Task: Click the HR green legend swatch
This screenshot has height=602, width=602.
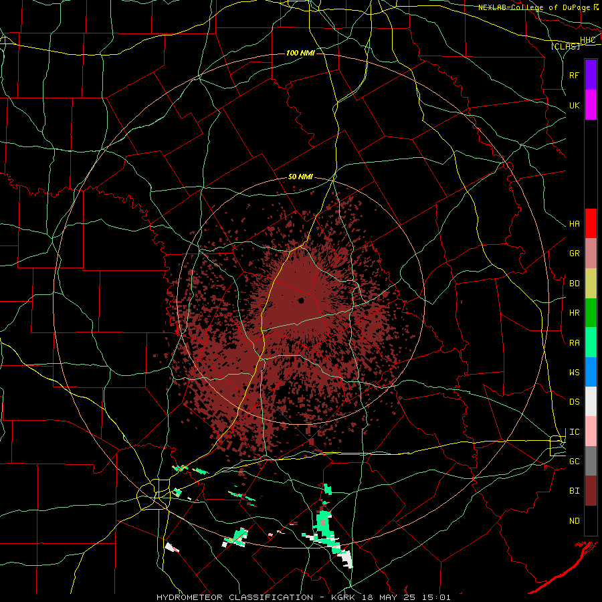Action: 591,313
